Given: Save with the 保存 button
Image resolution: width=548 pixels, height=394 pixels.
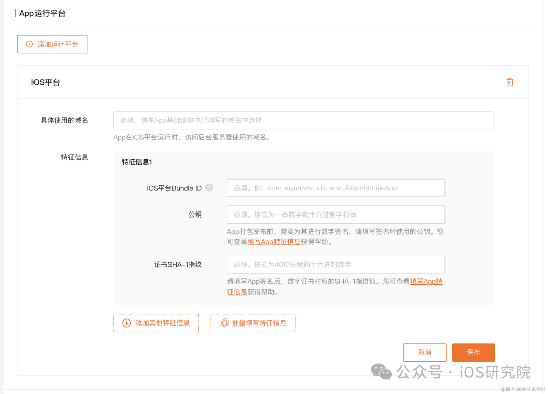Looking at the screenshot, I should tap(473, 352).
